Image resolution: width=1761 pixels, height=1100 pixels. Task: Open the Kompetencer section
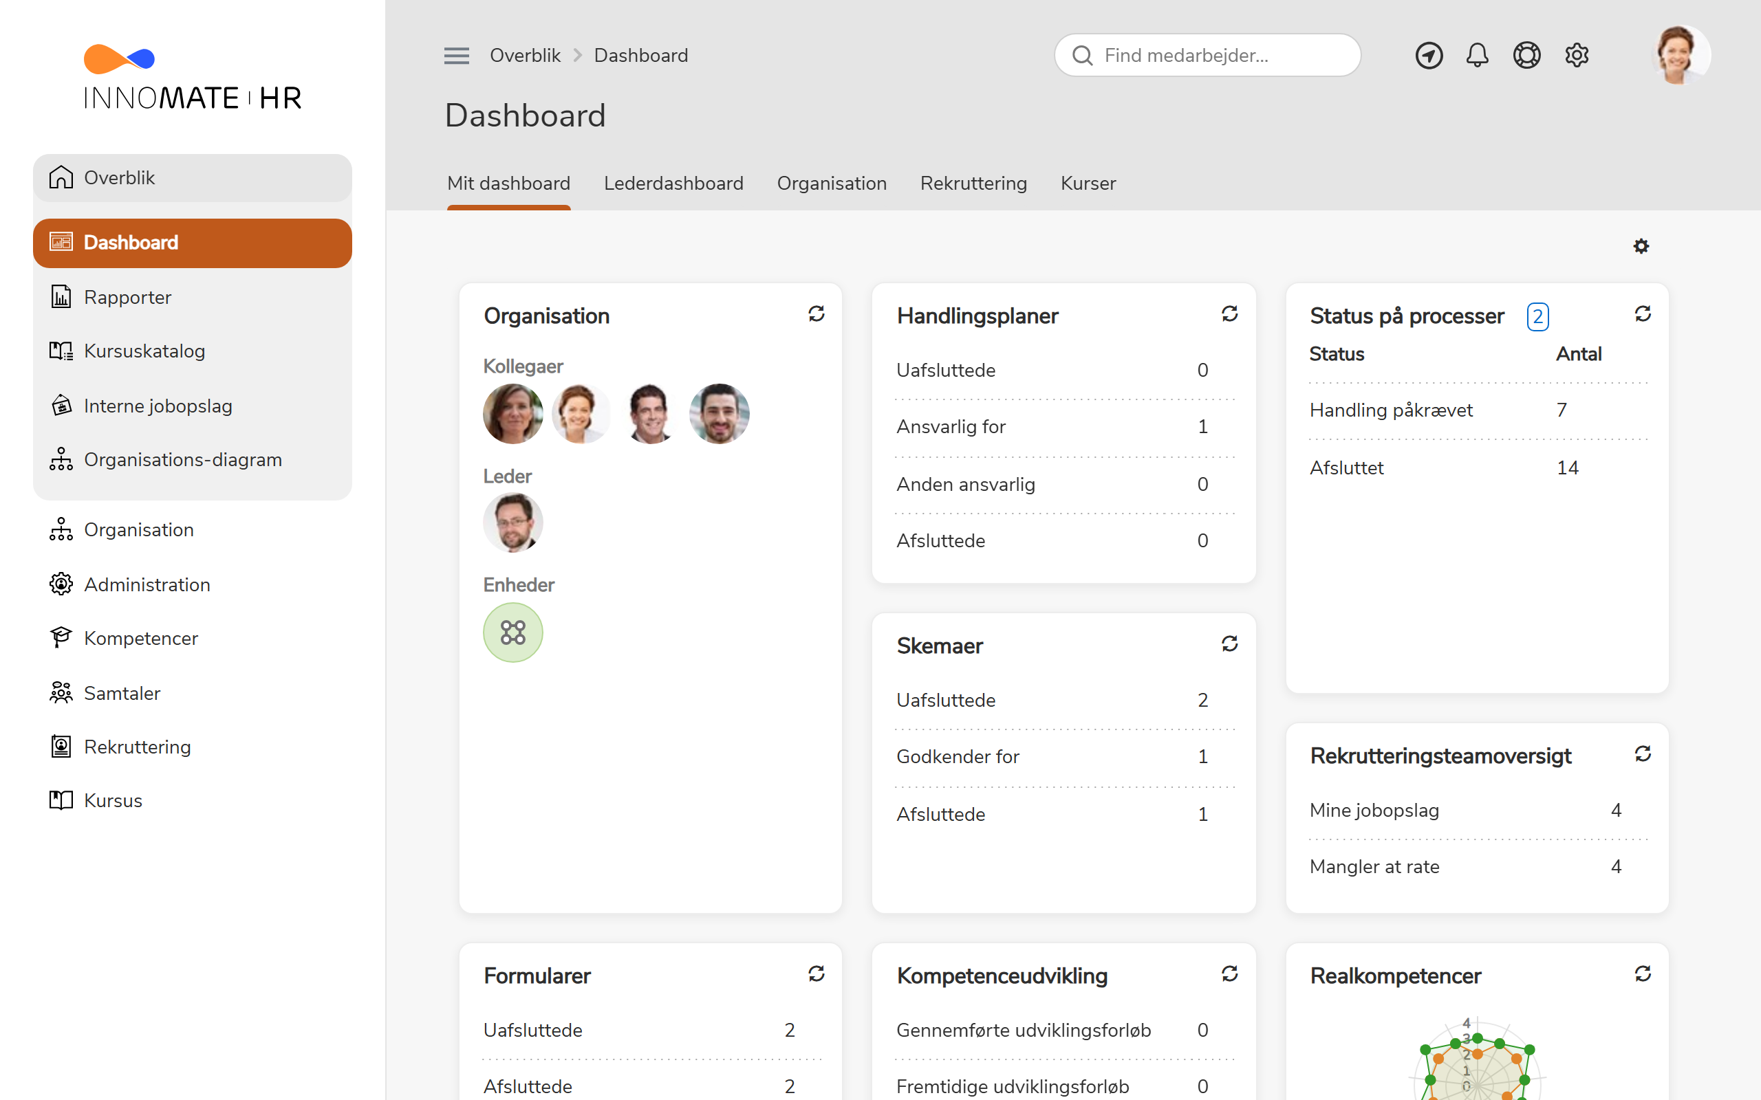click(x=141, y=638)
